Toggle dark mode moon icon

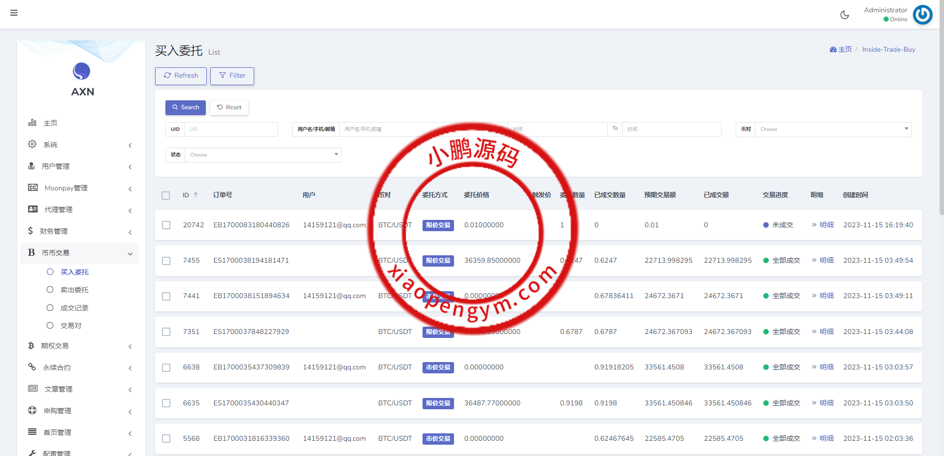click(x=845, y=15)
